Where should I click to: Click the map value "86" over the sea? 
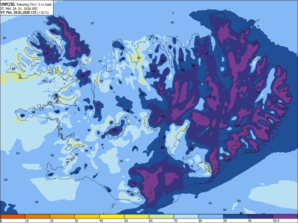click(4, 38)
